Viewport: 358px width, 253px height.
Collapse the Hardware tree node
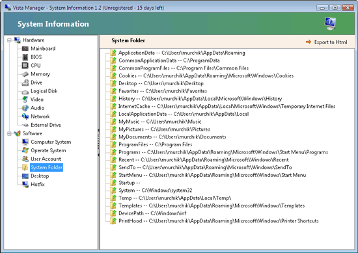pyautogui.click(x=9, y=40)
